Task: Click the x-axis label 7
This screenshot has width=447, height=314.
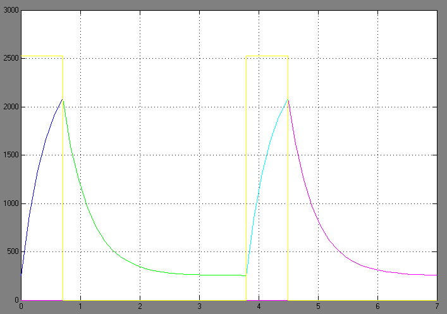Action: click(437, 306)
